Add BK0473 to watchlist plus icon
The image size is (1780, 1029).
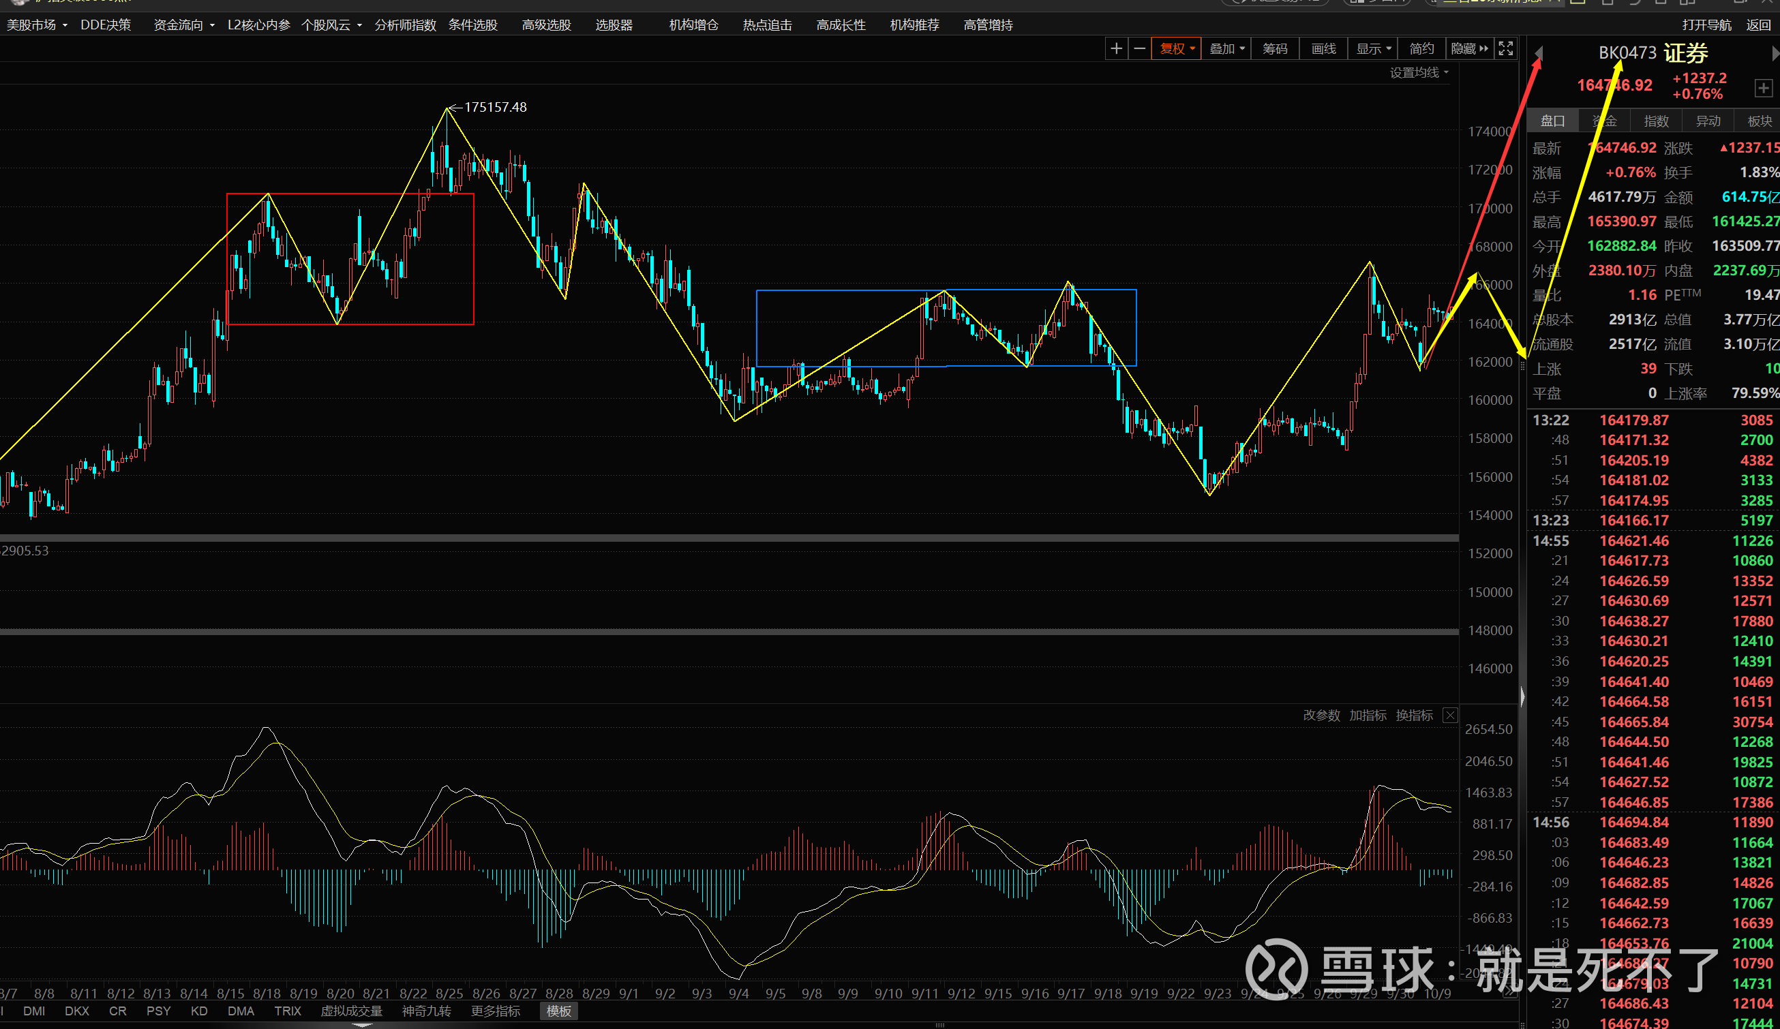(x=1763, y=89)
